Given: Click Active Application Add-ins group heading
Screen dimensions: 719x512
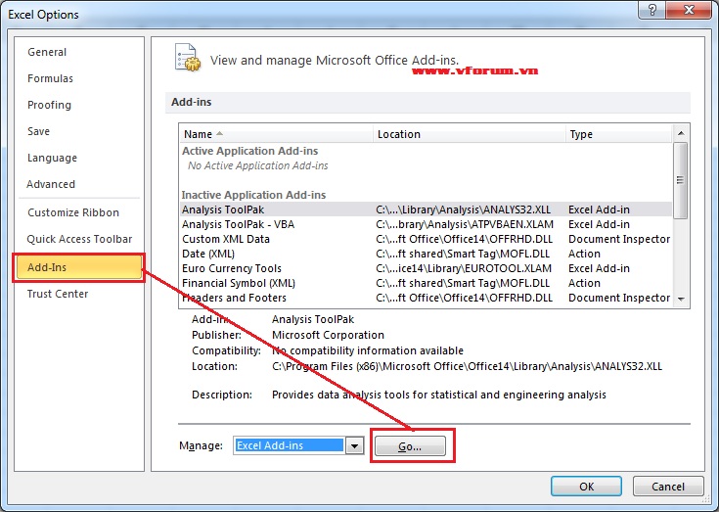Looking at the screenshot, I should pyautogui.click(x=249, y=151).
